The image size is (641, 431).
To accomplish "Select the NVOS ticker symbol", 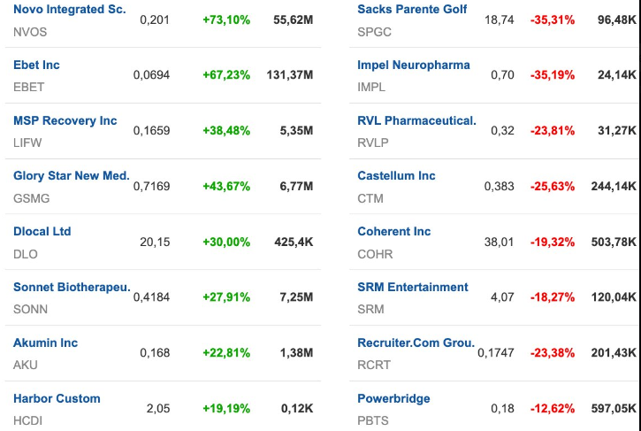I will (x=30, y=32).
